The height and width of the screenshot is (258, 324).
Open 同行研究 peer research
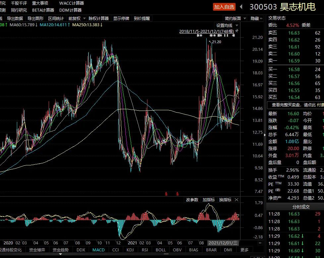coord(19,10)
